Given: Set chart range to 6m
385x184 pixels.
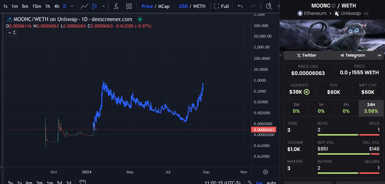Looking at the screenshot, I should [x=29, y=182].
